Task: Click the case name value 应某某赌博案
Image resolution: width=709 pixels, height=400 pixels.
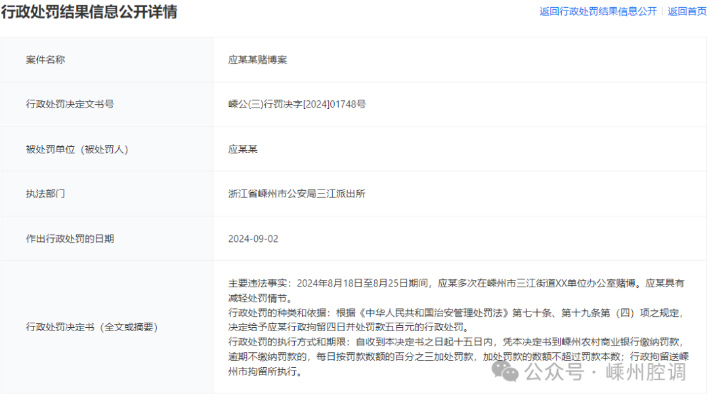Action: 257,60
